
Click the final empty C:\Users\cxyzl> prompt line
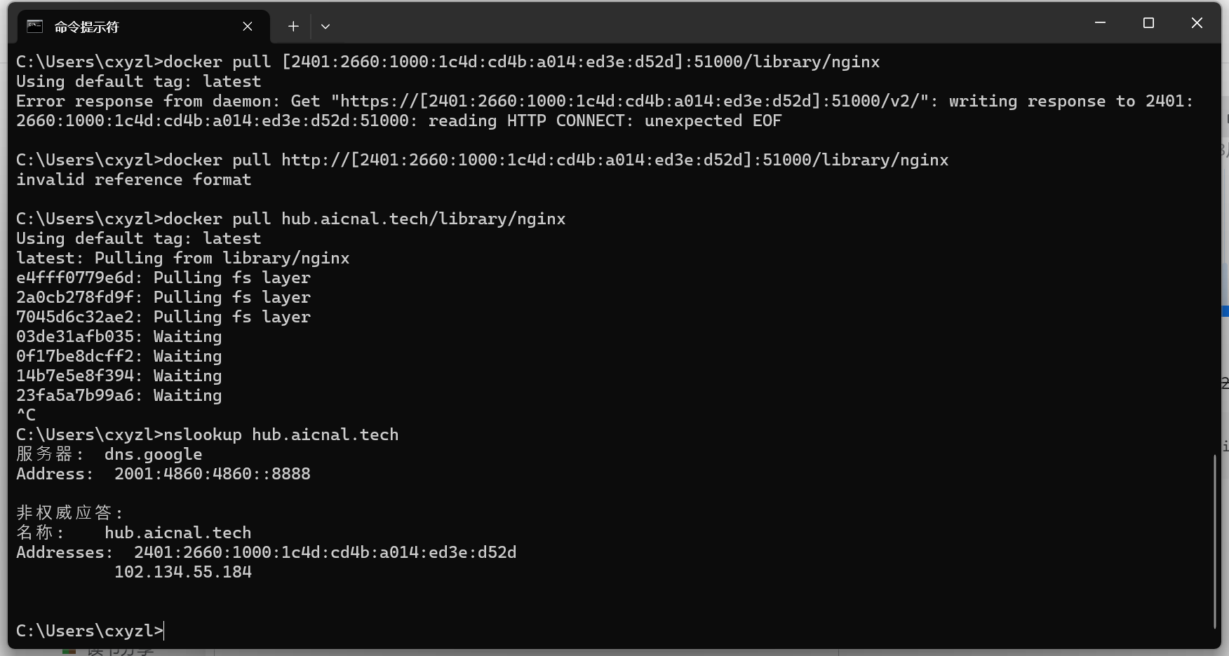point(90,631)
